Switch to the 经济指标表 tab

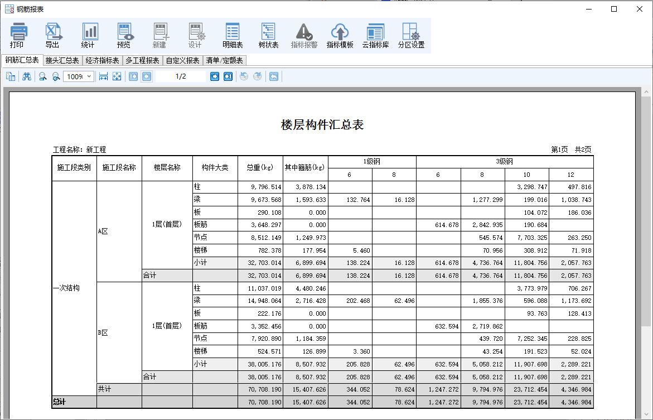click(103, 60)
